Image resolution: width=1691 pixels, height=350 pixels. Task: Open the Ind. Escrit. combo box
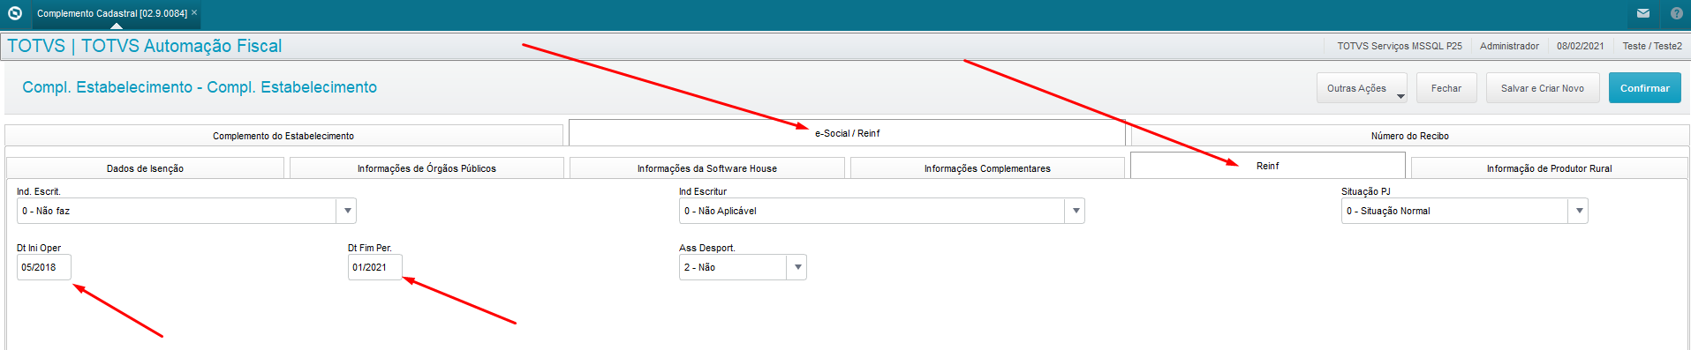186,211
